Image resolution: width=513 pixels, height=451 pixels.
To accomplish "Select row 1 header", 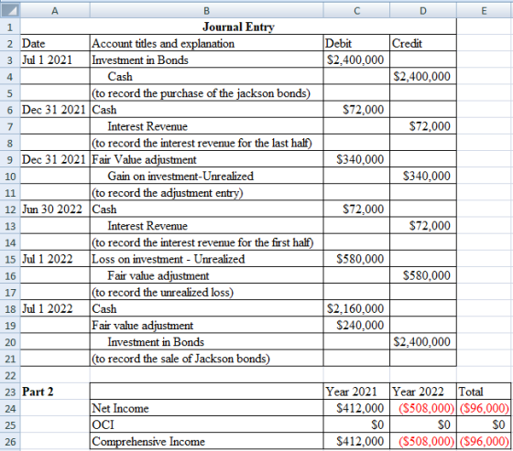I will tap(10, 27).
